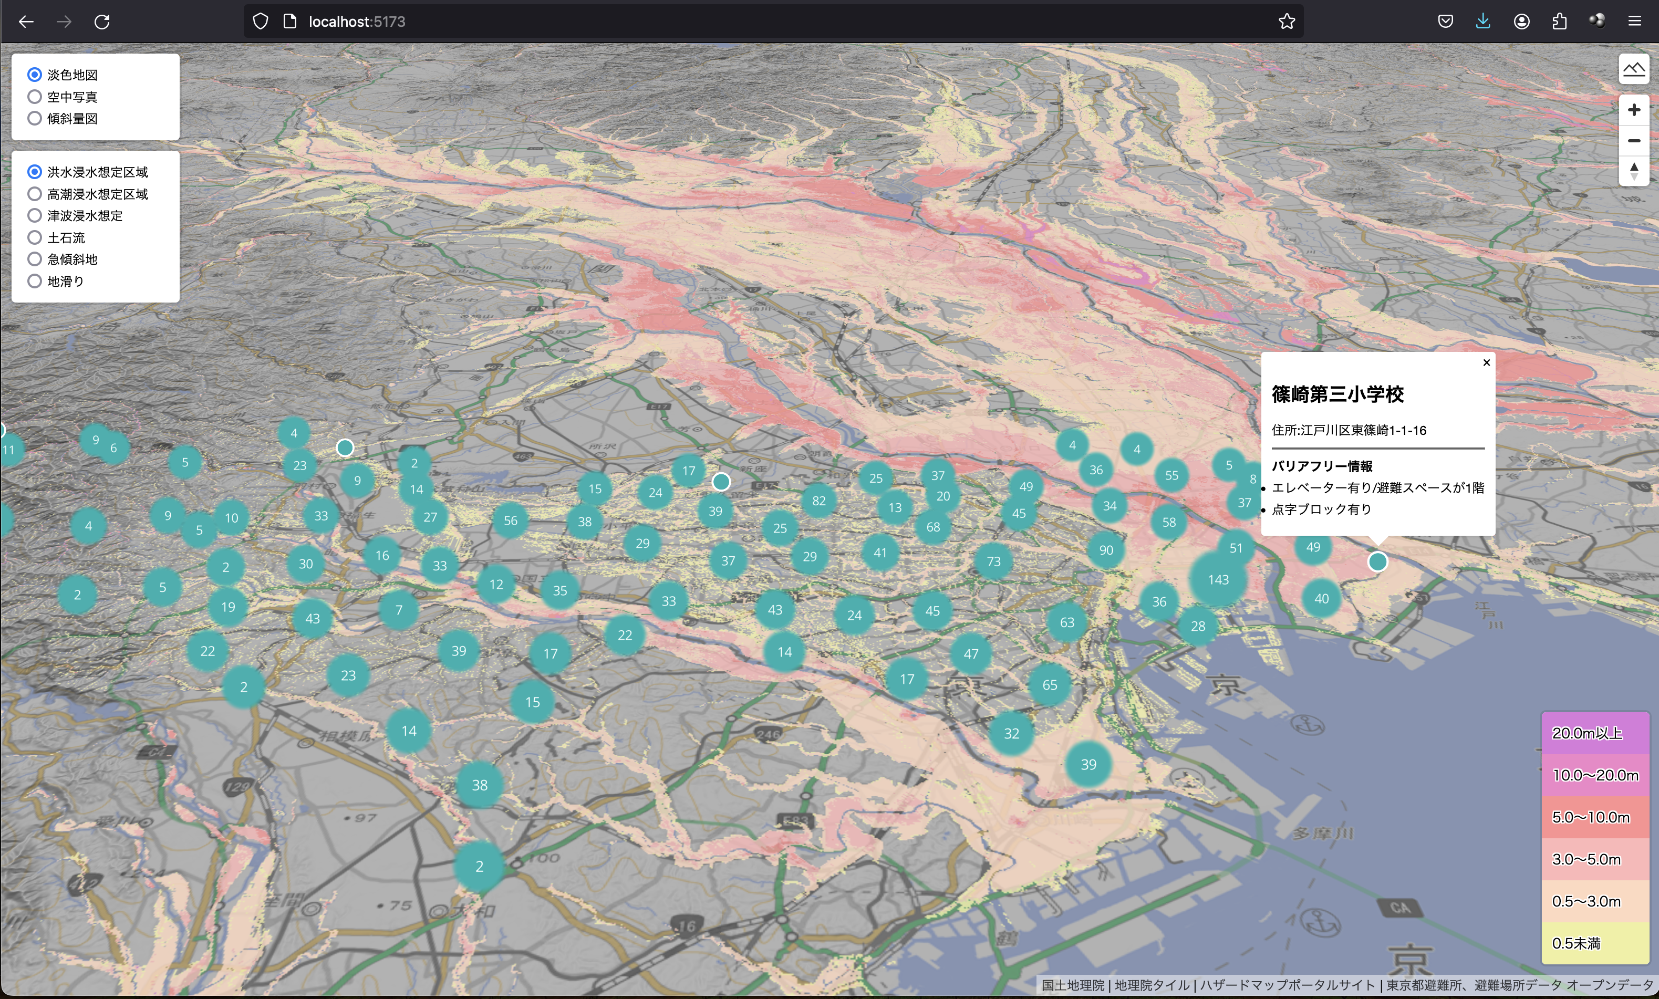Click the 20.0m以上 legend color swatch
Screen dimensions: 1659x999
(x=1594, y=733)
